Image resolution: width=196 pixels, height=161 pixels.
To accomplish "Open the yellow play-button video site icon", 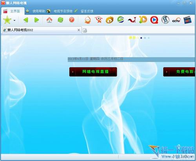I will [143, 20].
